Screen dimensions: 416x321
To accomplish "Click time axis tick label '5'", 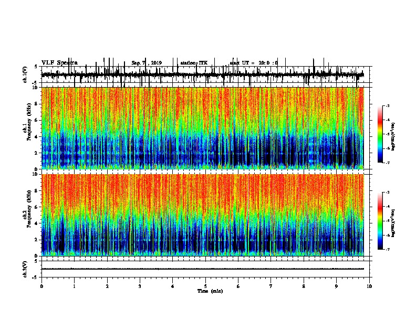I will point(205,286).
